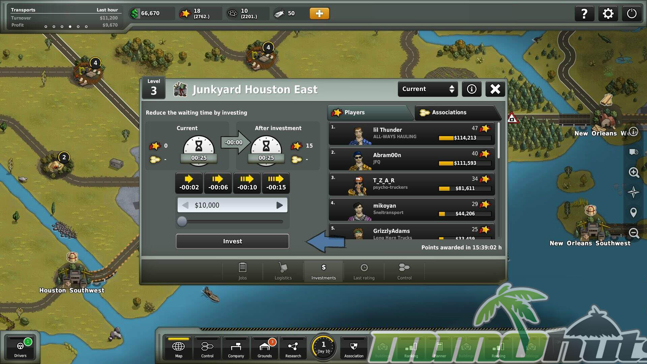Zoom out on the map
647x364 pixels.
pyautogui.click(x=634, y=233)
